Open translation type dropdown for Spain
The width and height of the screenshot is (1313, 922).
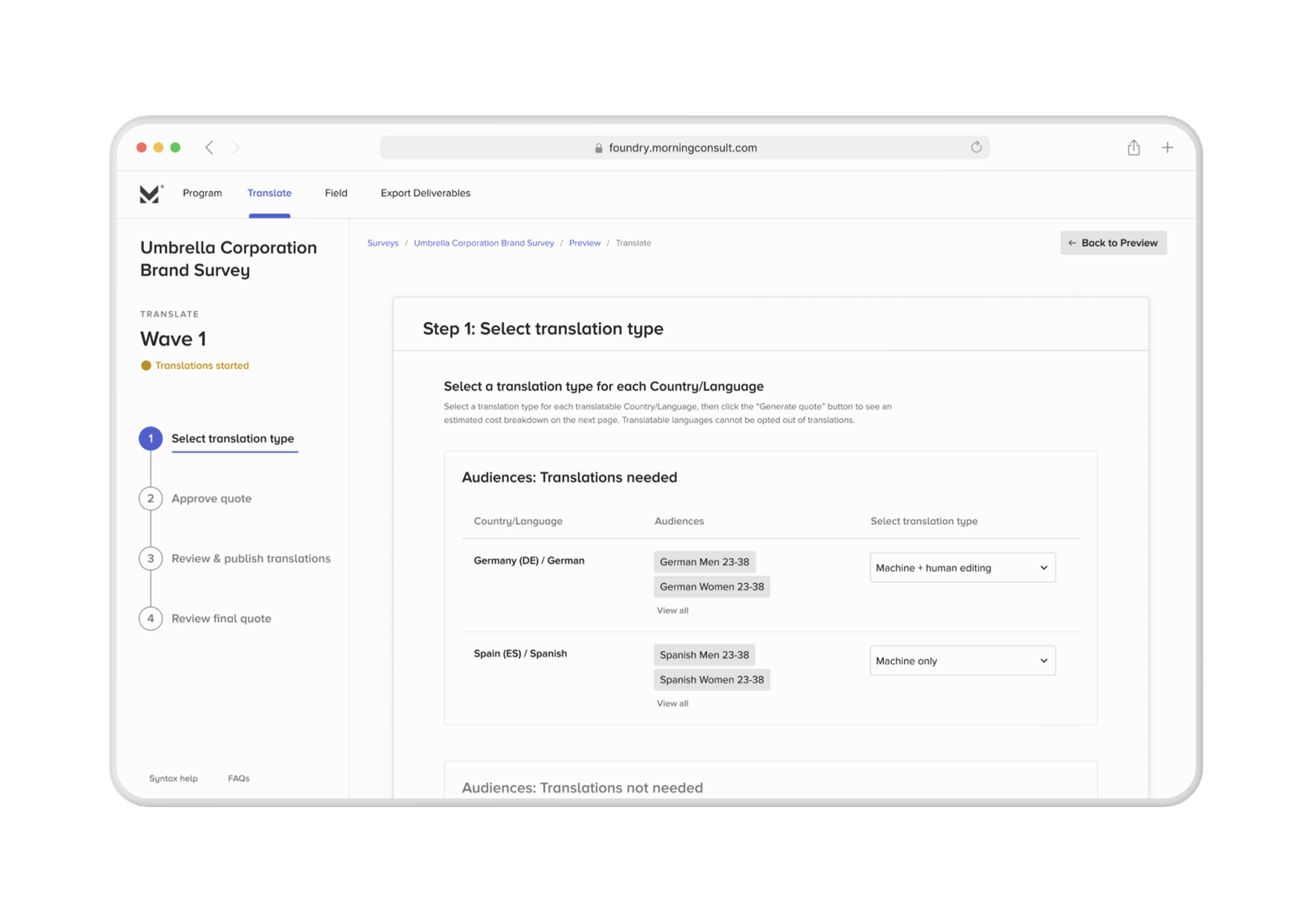963,661
